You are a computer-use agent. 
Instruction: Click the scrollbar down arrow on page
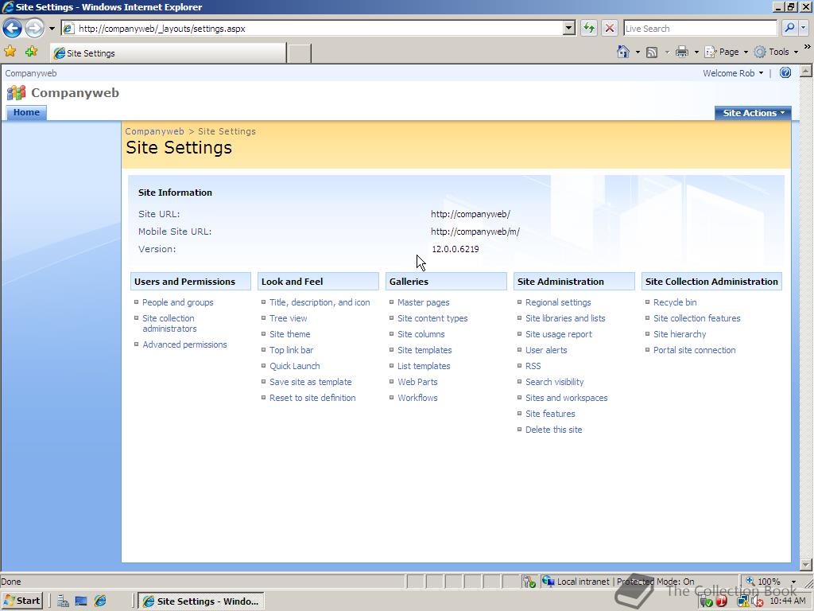[806, 565]
